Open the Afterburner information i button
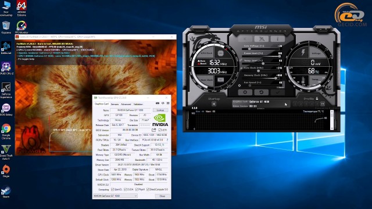 (277, 39)
